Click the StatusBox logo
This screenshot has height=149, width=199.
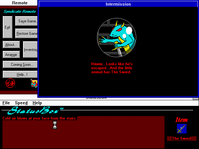(35, 111)
